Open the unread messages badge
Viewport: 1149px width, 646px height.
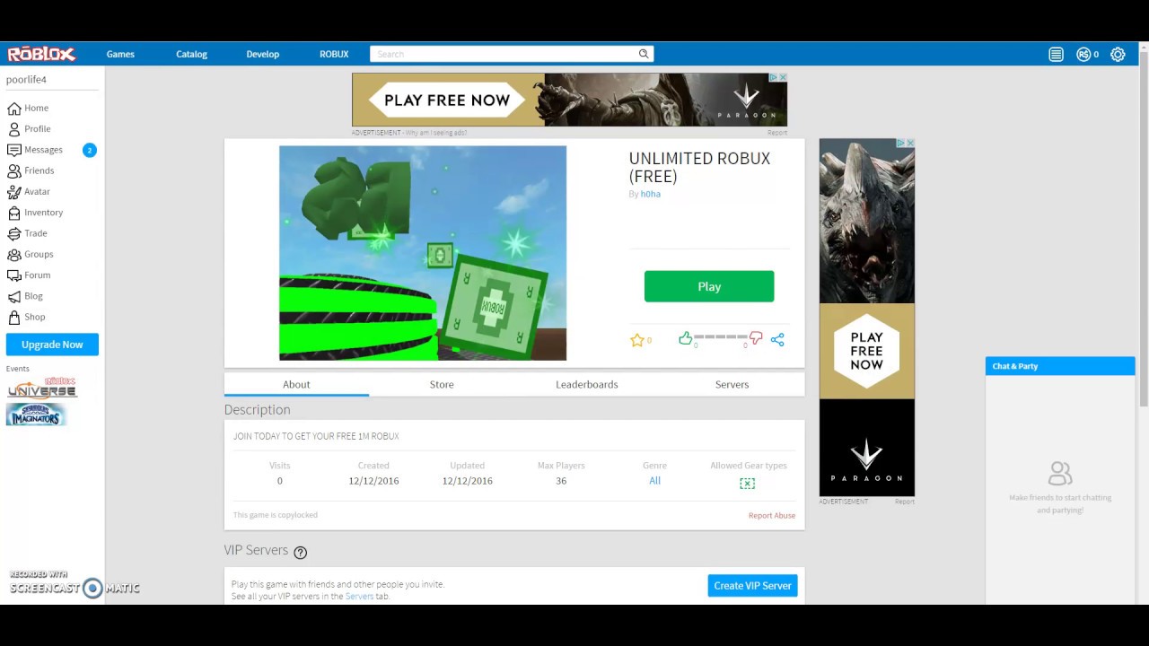(89, 150)
